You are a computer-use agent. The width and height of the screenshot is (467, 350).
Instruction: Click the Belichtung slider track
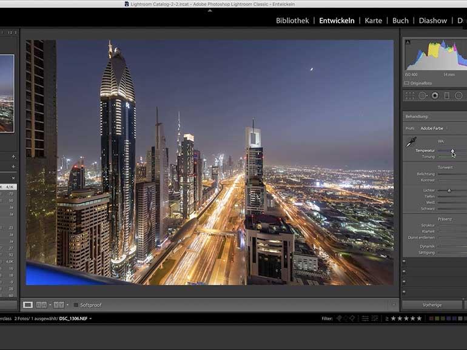pos(452,174)
